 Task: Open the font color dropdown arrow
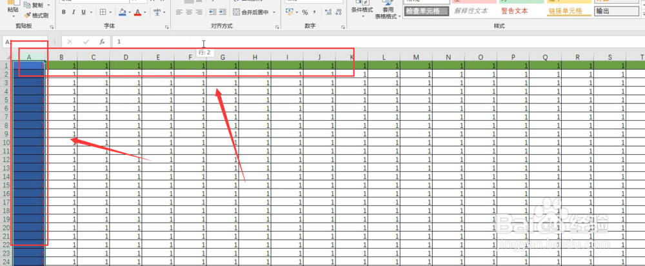pos(145,12)
